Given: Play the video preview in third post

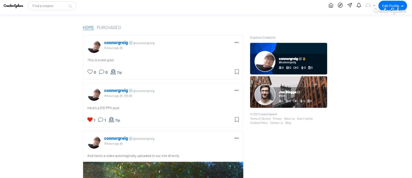Looking at the screenshot, I should point(163,170).
